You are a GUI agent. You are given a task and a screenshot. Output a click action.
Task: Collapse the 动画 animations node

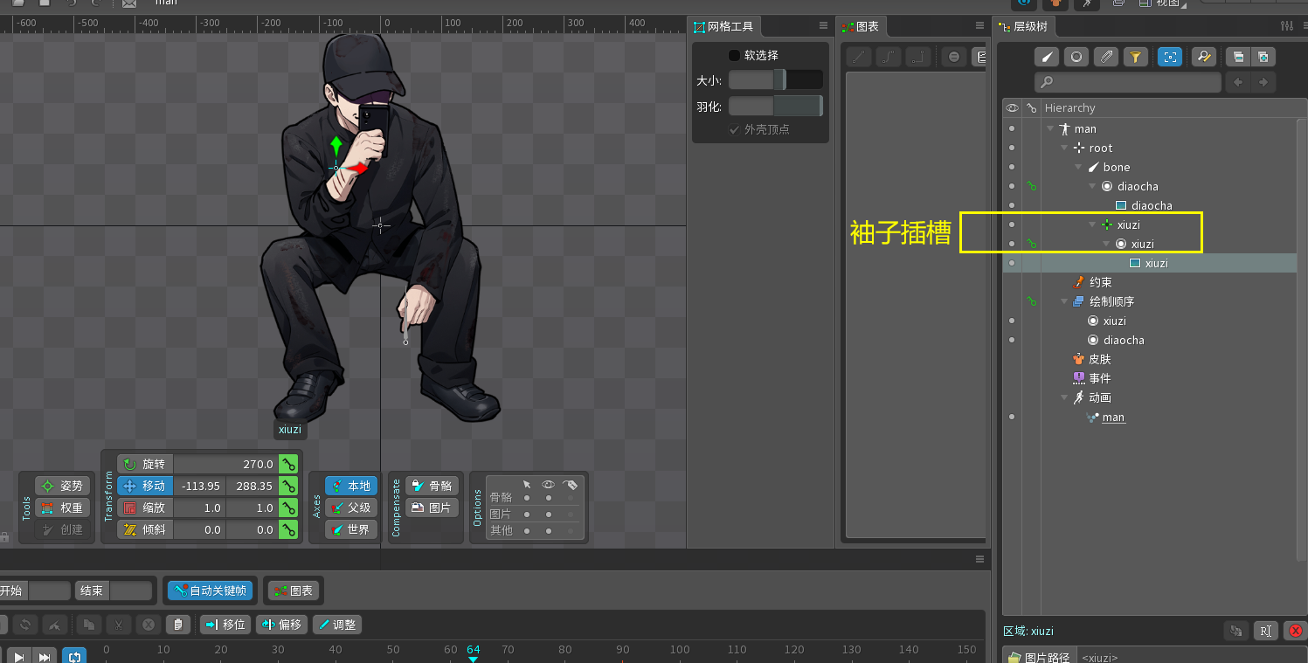pos(1064,397)
